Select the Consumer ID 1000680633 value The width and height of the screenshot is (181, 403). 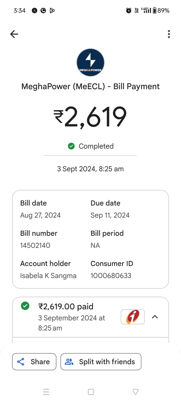(x=111, y=276)
